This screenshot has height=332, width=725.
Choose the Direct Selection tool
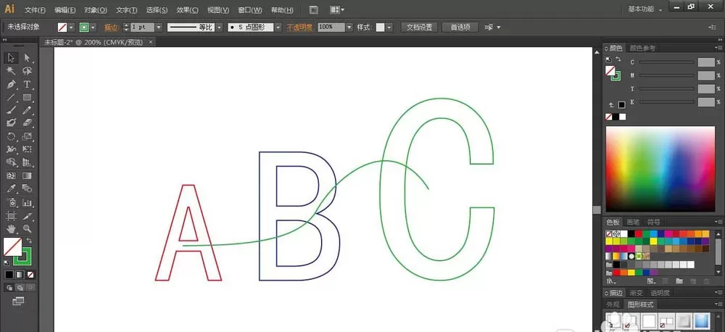[28, 58]
